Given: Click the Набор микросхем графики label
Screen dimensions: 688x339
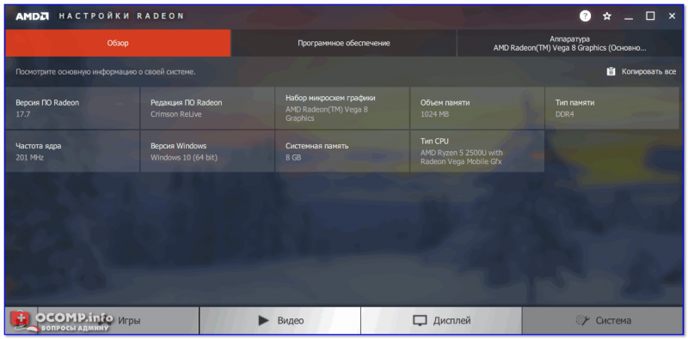Looking at the screenshot, I should [330, 98].
